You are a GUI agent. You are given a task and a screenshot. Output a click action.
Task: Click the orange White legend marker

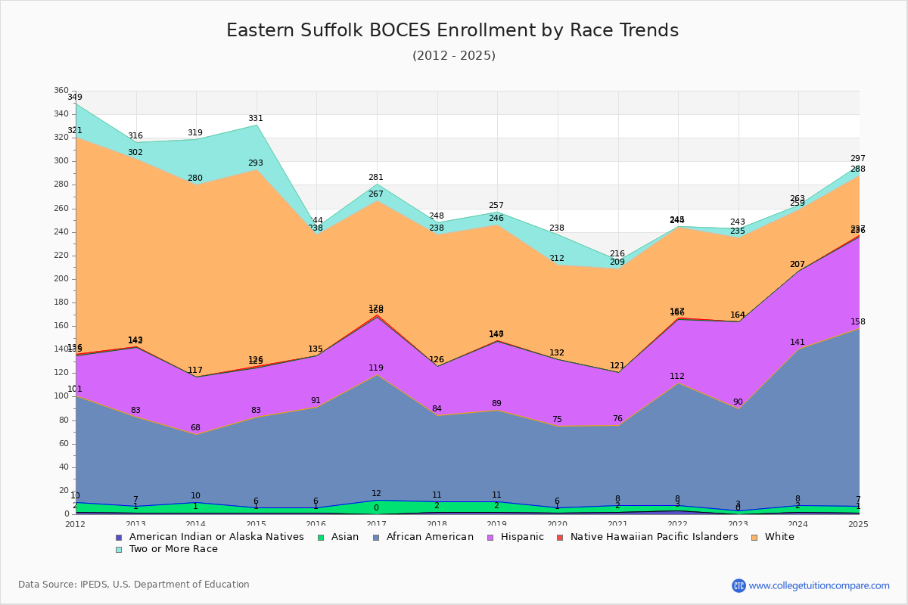(754, 538)
